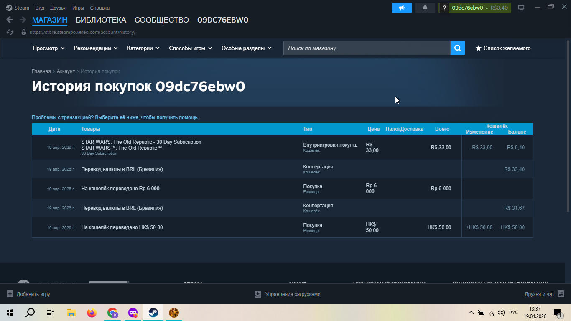Switch to Big Picture mode icon
The width and height of the screenshot is (571, 321).
(521, 8)
